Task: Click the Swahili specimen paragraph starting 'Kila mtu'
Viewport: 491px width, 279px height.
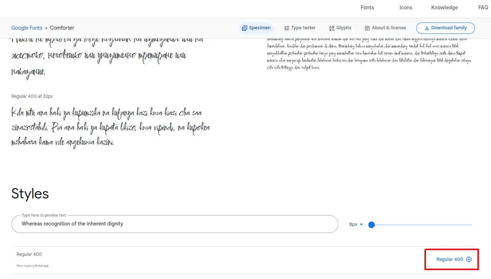Action: pos(111,128)
